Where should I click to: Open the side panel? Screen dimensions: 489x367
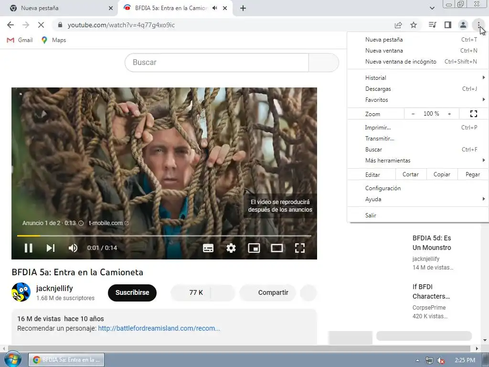(x=448, y=25)
